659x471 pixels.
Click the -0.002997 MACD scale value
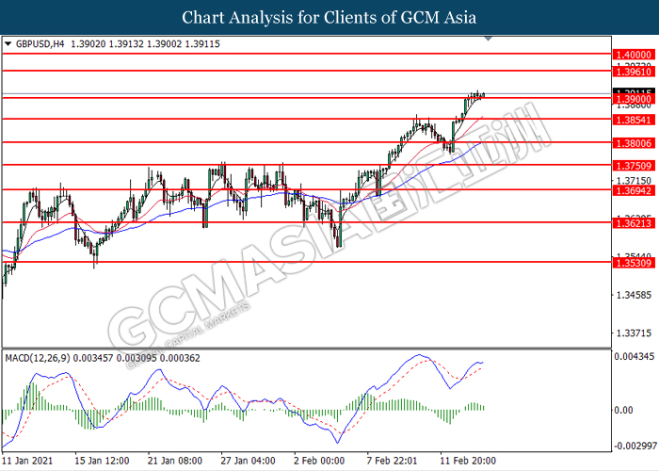point(635,446)
